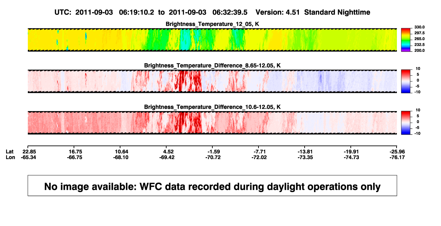Click latitude value -1.59

click(213, 151)
